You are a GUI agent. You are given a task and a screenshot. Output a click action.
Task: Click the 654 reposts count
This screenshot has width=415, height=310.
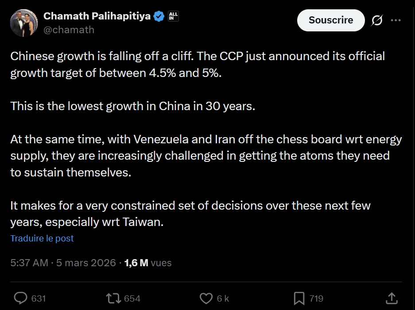click(x=132, y=299)
